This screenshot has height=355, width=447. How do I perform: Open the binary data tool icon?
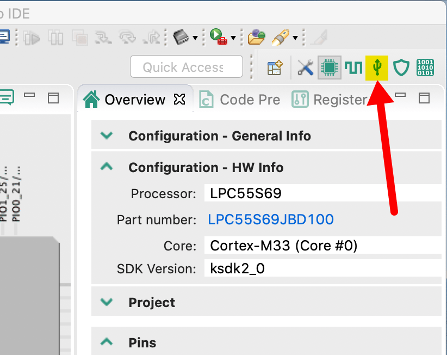pyautogui.click(x=425, y=68)
